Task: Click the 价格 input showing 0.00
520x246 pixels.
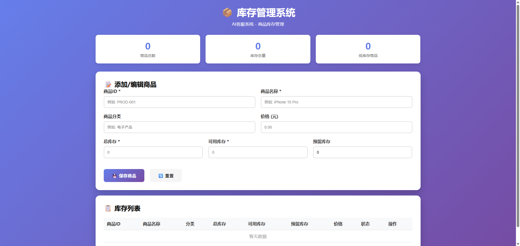Action: point(336,127)
